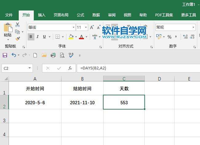
Task: Decrease decimal places
Action: tap(192, 37)
